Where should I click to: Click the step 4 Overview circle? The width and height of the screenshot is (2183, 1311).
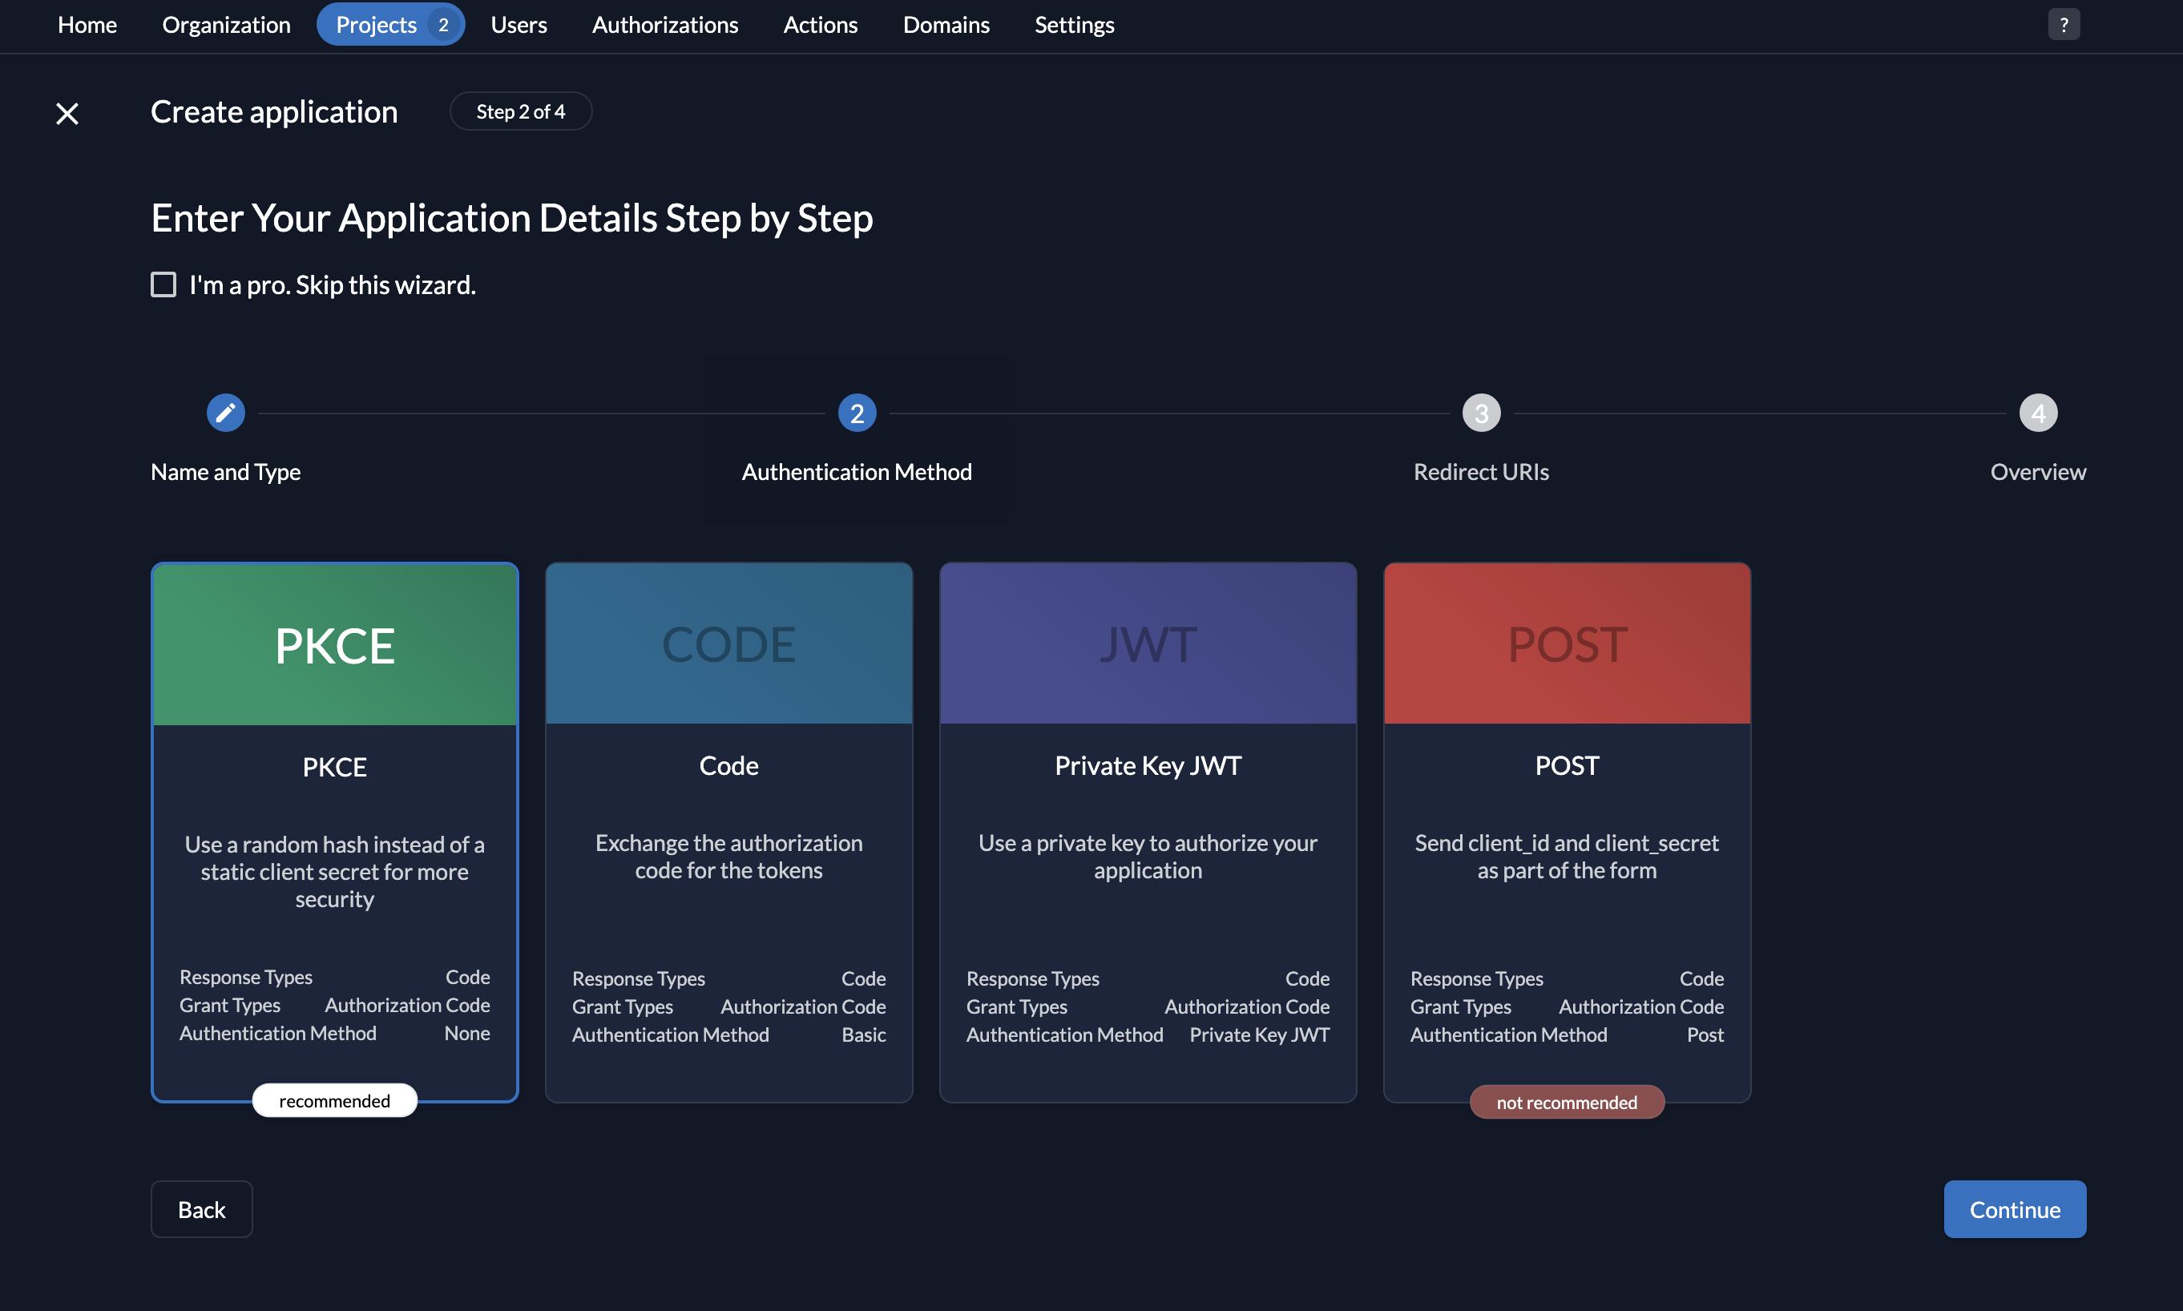(x=2037, y=412)
